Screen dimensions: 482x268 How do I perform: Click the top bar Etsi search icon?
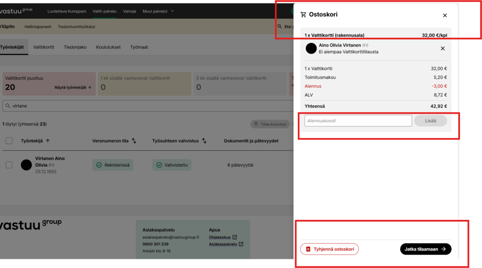coord(280,27)
